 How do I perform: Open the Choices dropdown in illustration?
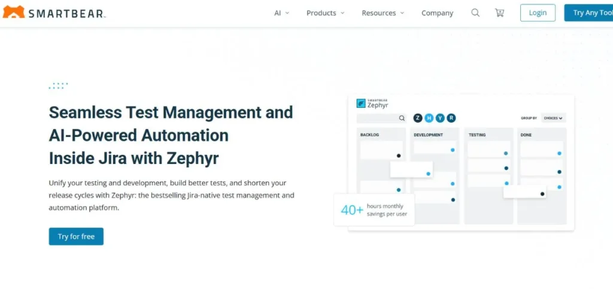point(553,118)
